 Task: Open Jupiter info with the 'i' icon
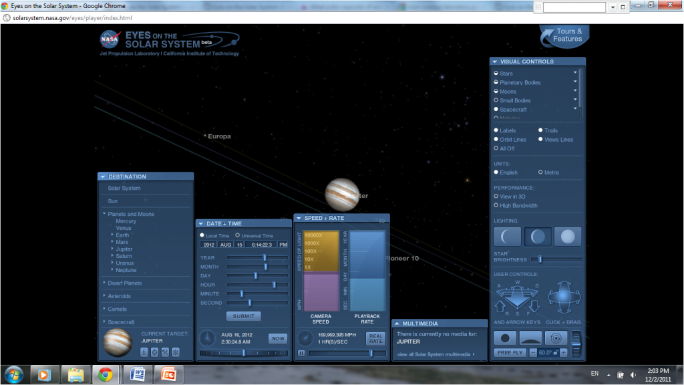pos(143,352)
